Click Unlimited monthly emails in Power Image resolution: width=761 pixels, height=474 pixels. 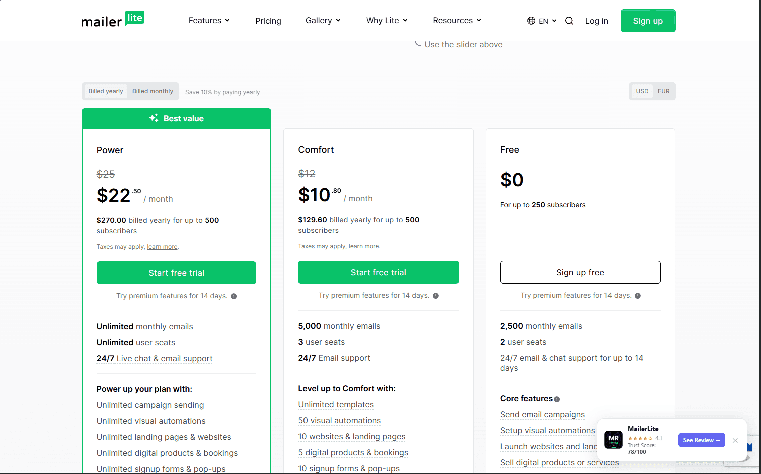[145, 326]
